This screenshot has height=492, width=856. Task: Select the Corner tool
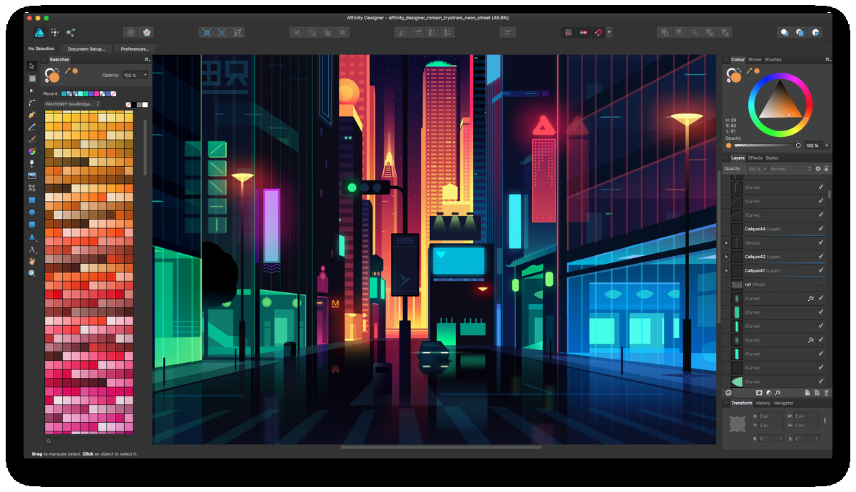(32, 103)
